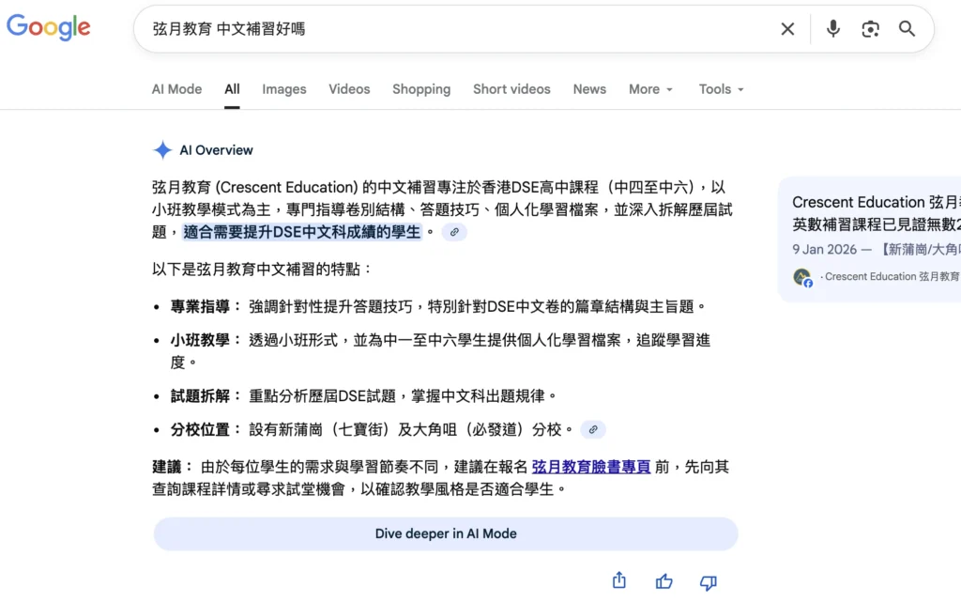Open the 弦月教育臉書專頁 link
This screenshot has width=961, height=602.
point(590,467)
